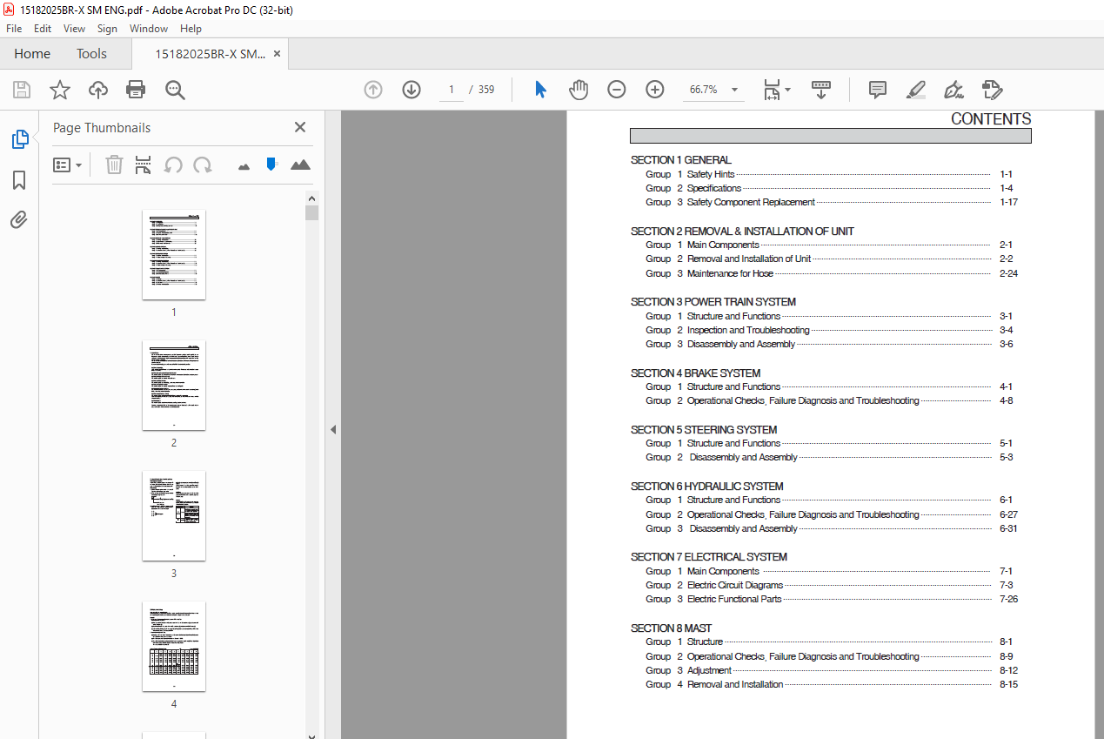This screenshot has width=1104, height=739.
Task: Open the Sign menu
Action: click(x=107, y=29)
